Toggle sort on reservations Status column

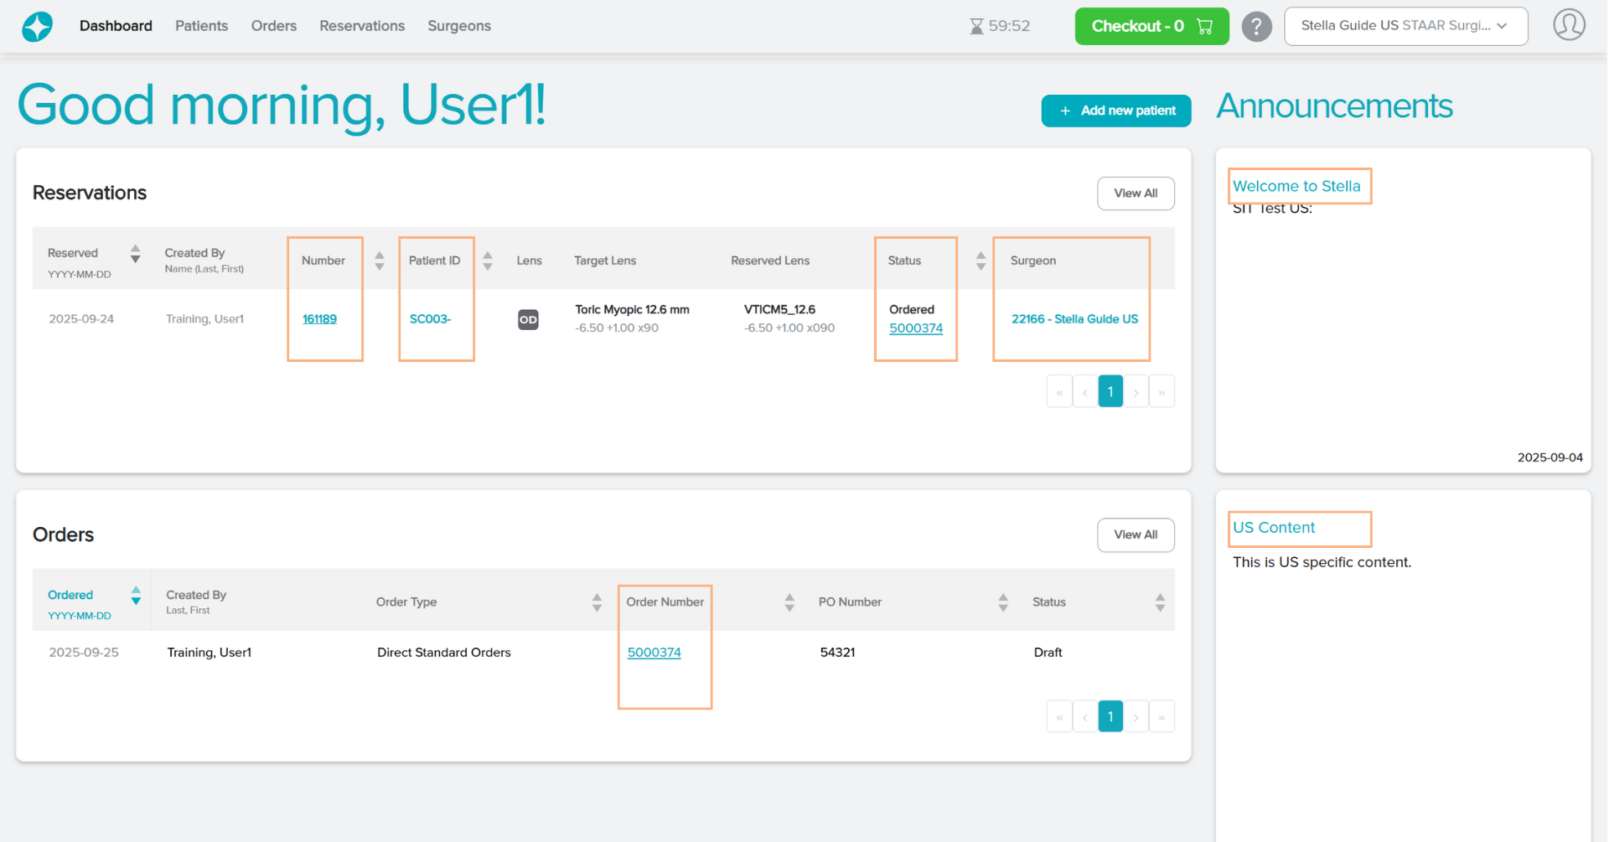(x=980, y=261)
